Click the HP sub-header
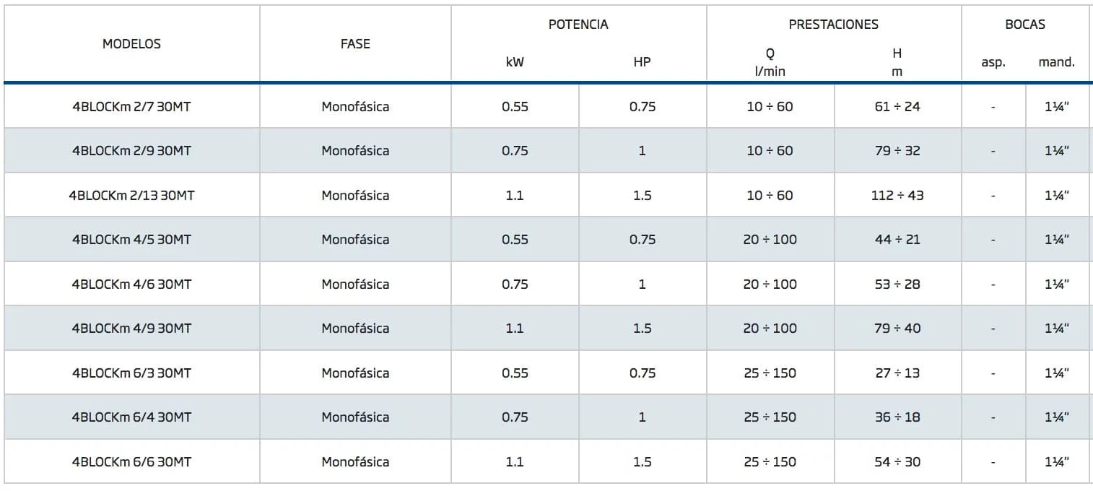The width and height of the screenshot is (1093, 491). [x=642, y=62]
